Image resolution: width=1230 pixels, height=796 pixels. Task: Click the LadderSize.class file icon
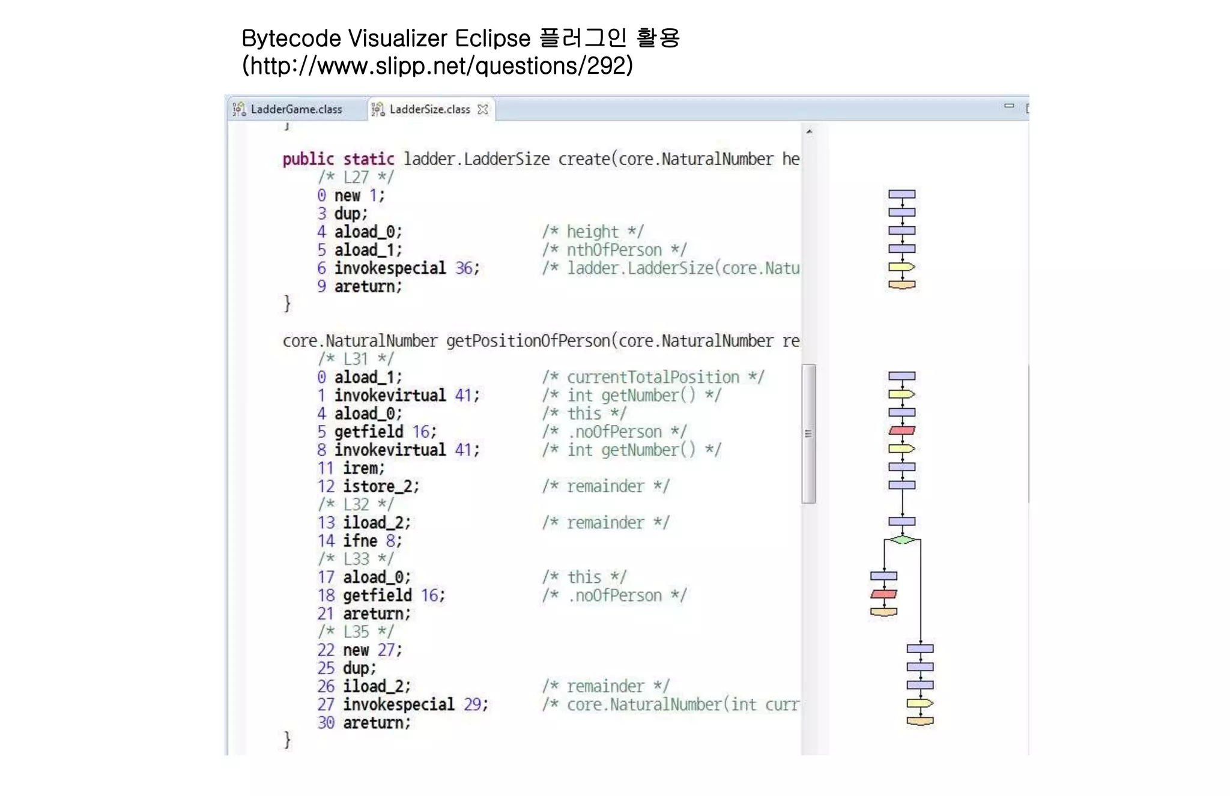(378, 109)
